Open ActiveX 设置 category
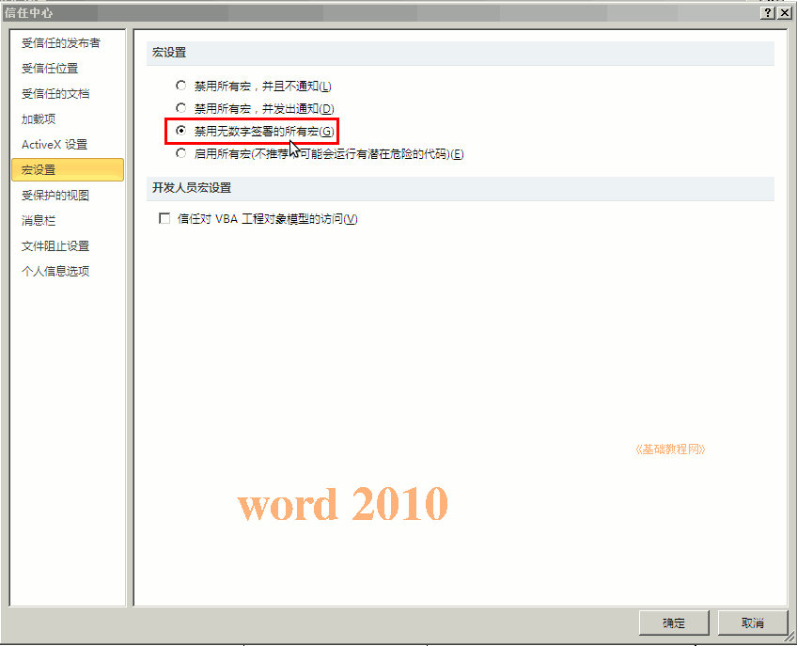 [x=55, y=145]
